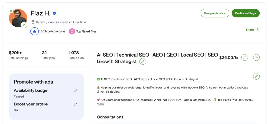Screen dimensions: 269x124
Task: Edit the $25.00/hr hourly rate
Action: 245,57
